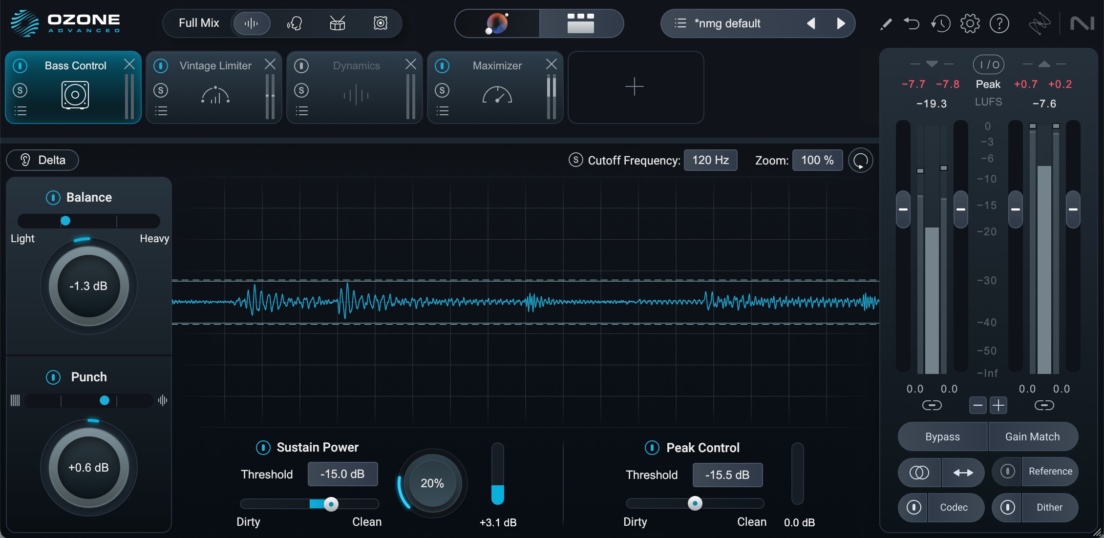1104x538 pixels.
Task: Load the next preset with the right arrow
Action: click(x=841, y=23)
